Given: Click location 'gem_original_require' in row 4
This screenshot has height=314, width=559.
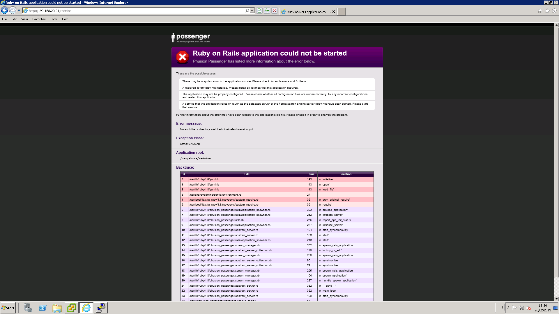Looking at the screenshot, I should (x=334, y=200).
